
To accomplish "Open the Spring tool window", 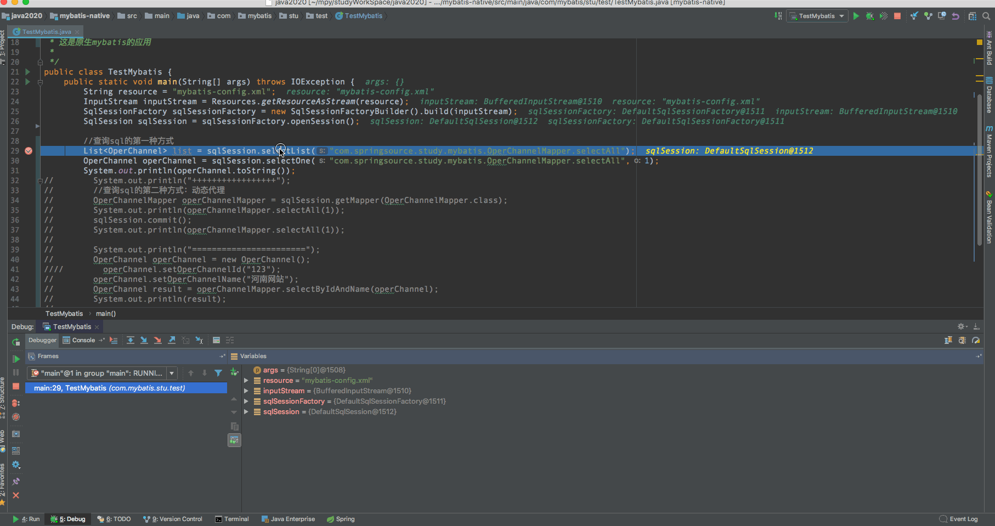I will pyautogui.click(x=341, y=519).
